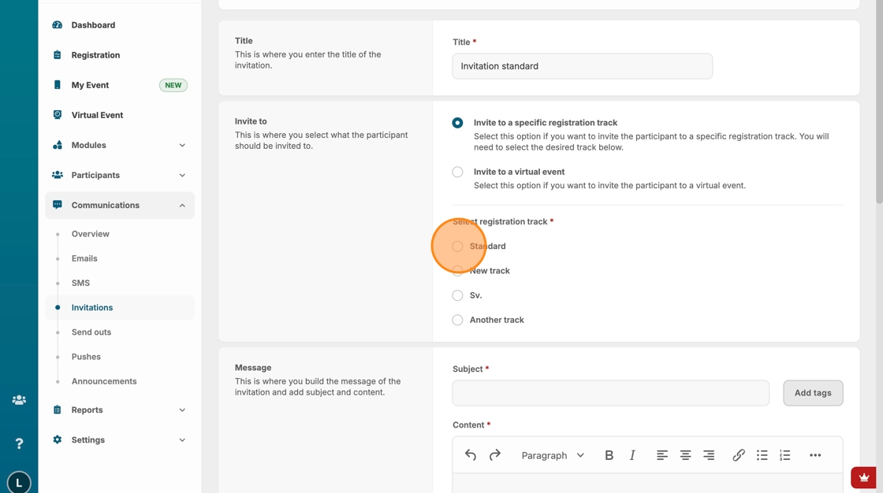
Task: Open the Dashboard page link
Action: pos(93,25)
